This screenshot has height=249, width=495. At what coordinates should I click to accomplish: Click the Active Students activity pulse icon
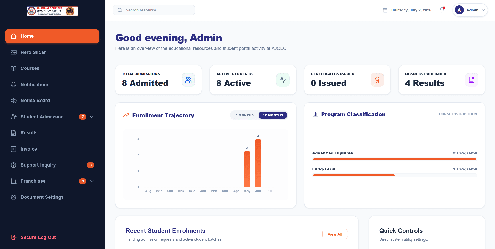point(283,80)
